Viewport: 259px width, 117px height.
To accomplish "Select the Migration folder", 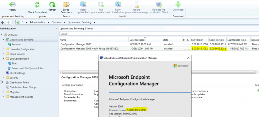I will click(15, 92).
